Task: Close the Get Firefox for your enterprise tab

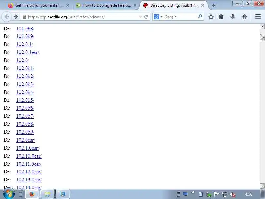Action: [68, 5]
